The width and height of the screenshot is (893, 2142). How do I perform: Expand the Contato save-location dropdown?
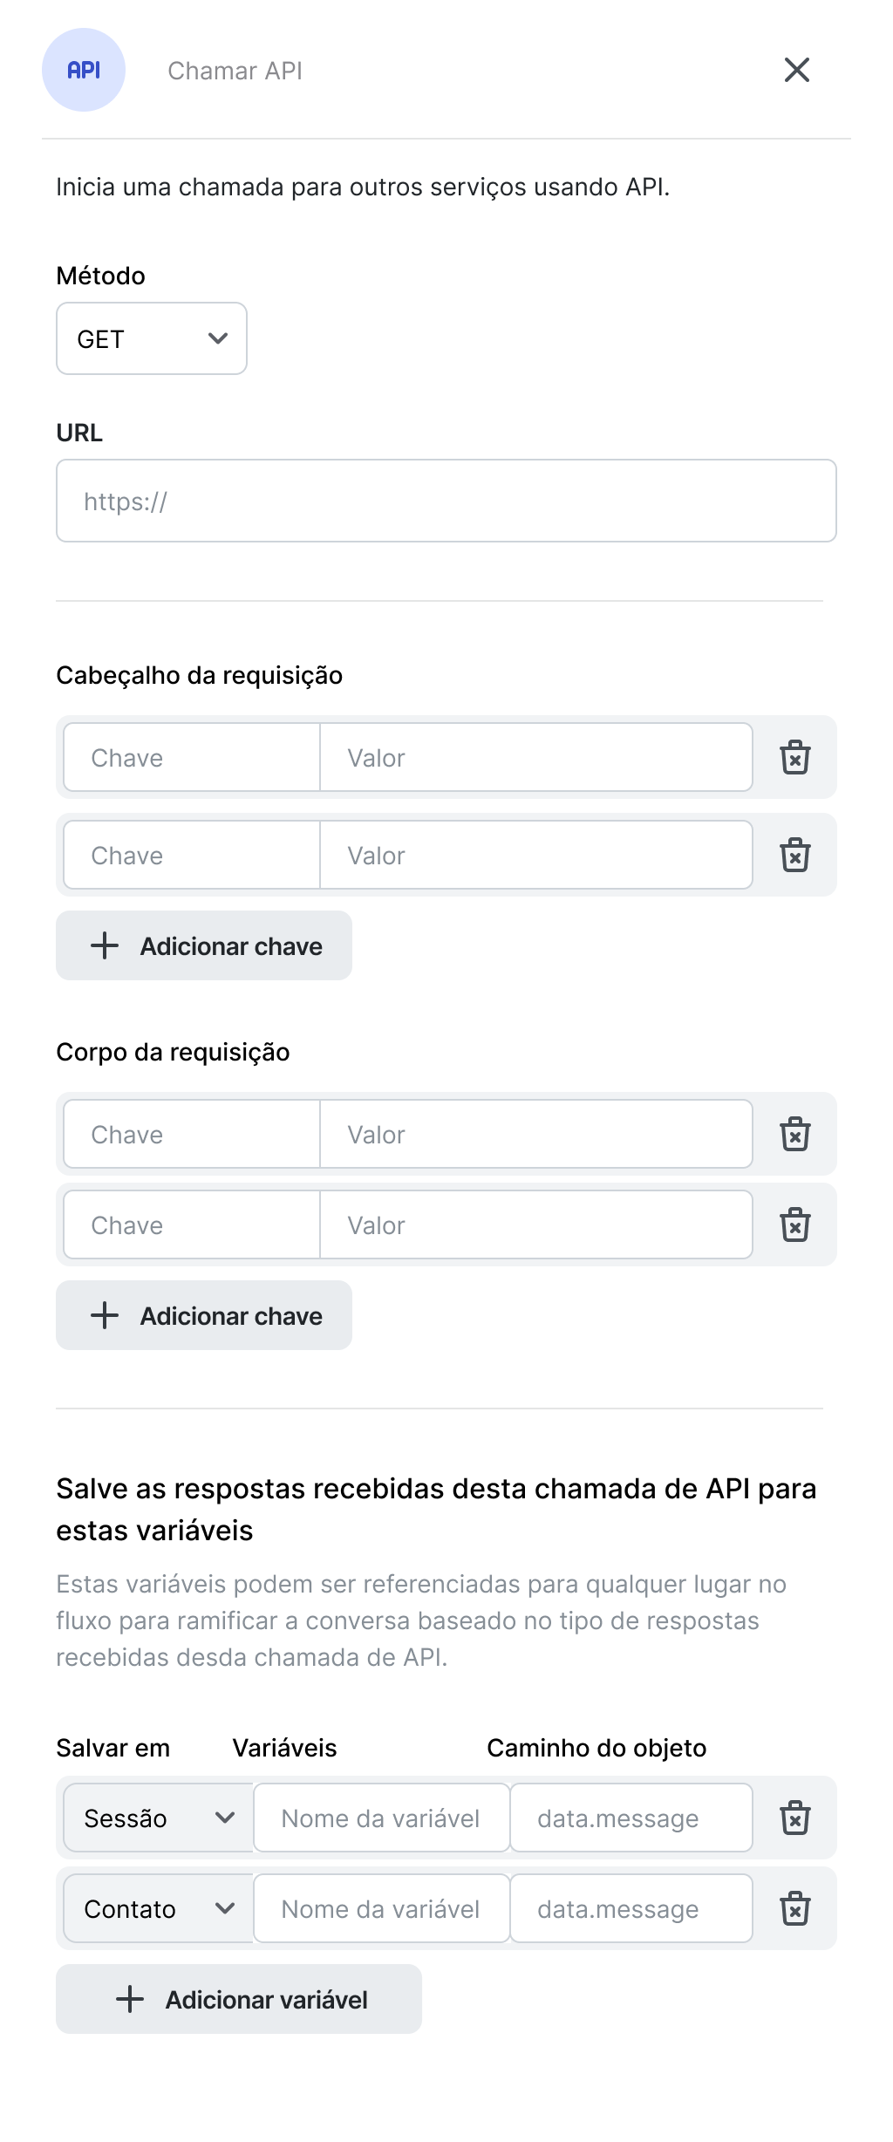tap(159, 1908)
